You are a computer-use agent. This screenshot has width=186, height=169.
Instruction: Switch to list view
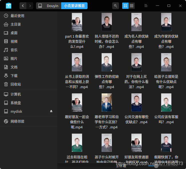(x=132, y=6)
